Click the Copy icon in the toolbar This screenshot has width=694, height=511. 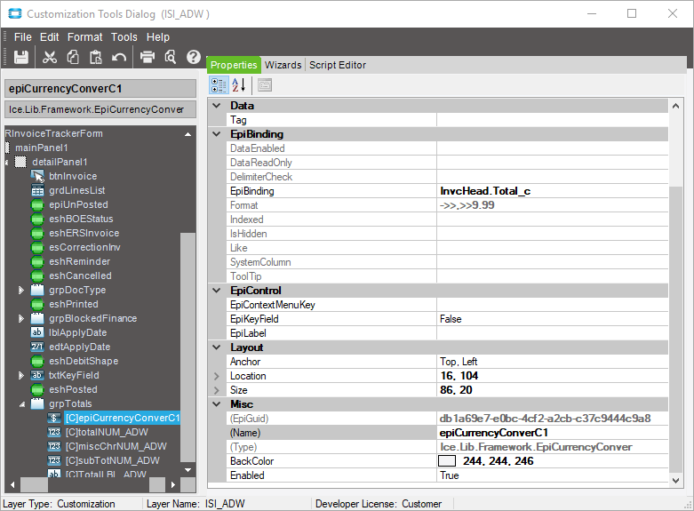pyautogui.click(x=73, y=57)
